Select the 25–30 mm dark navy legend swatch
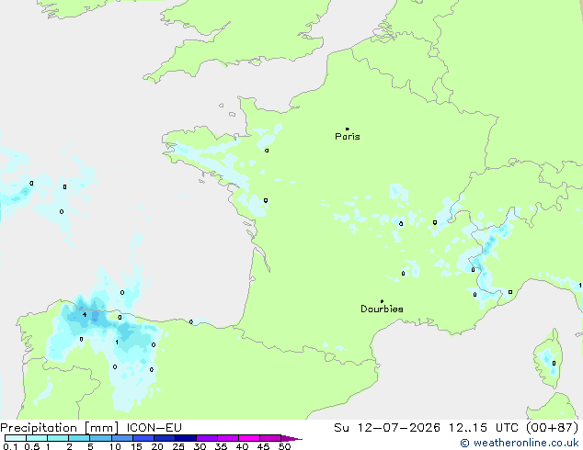 click(186, 438)
